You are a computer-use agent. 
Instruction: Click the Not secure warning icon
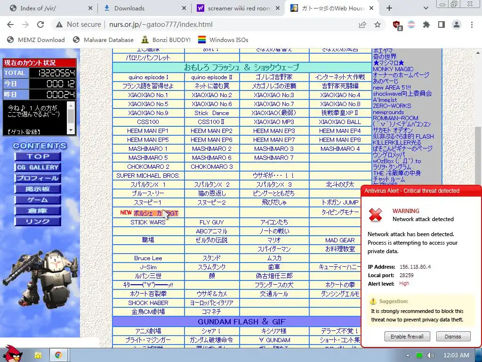(59, 25)
